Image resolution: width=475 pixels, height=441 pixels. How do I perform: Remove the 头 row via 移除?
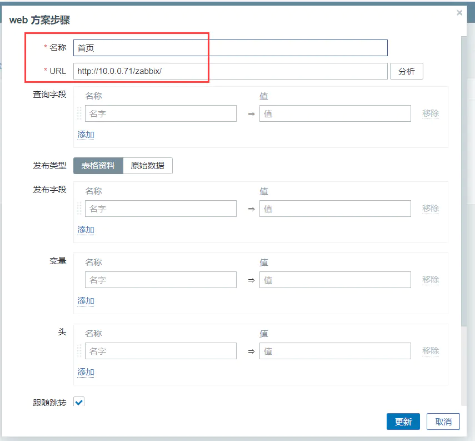pos(431,351)
